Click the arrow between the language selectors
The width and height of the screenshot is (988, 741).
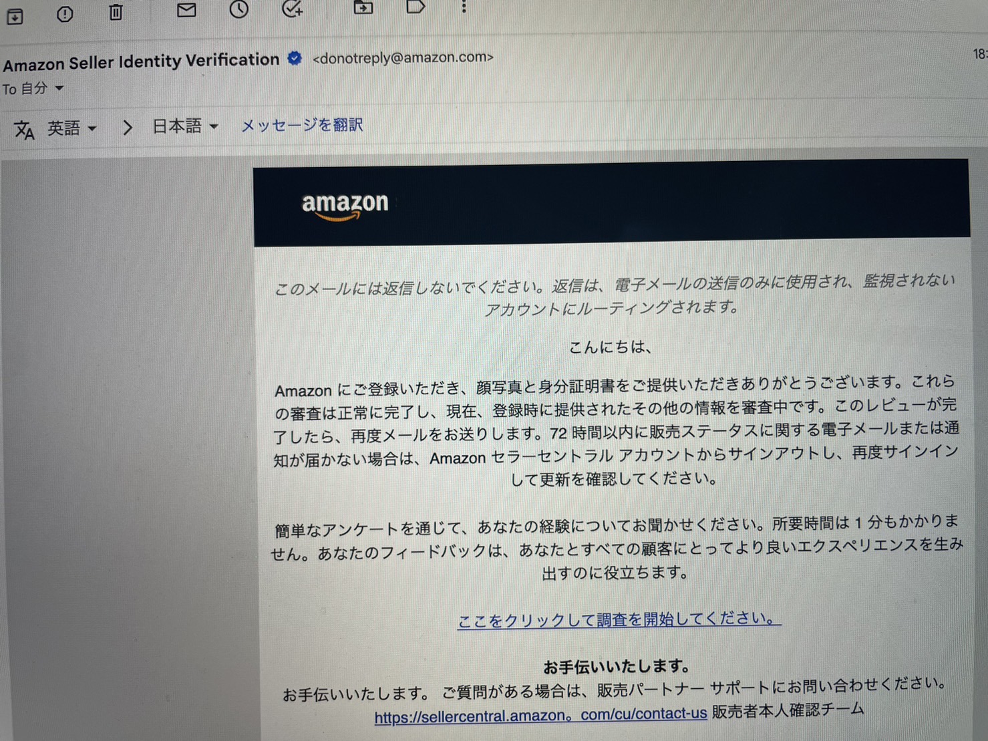[127, 127]
